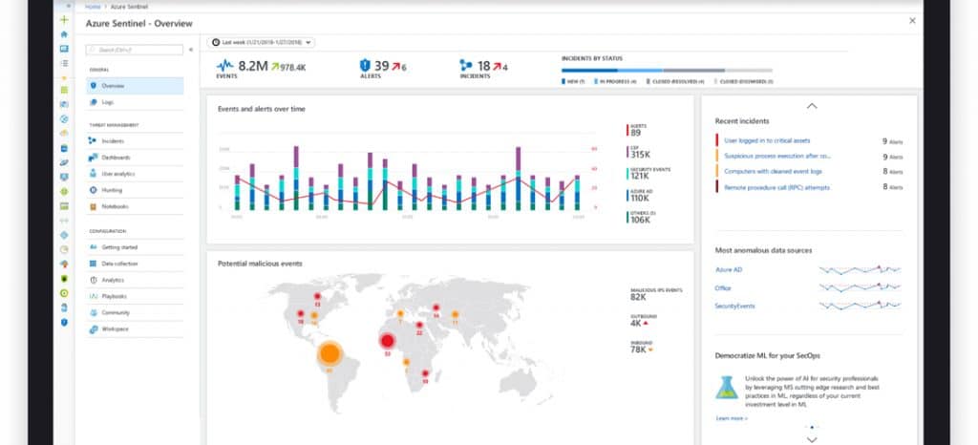Screen dimensions: 978x445
Task: Click the search box in the sidebar
Action: tap(135, 50)
